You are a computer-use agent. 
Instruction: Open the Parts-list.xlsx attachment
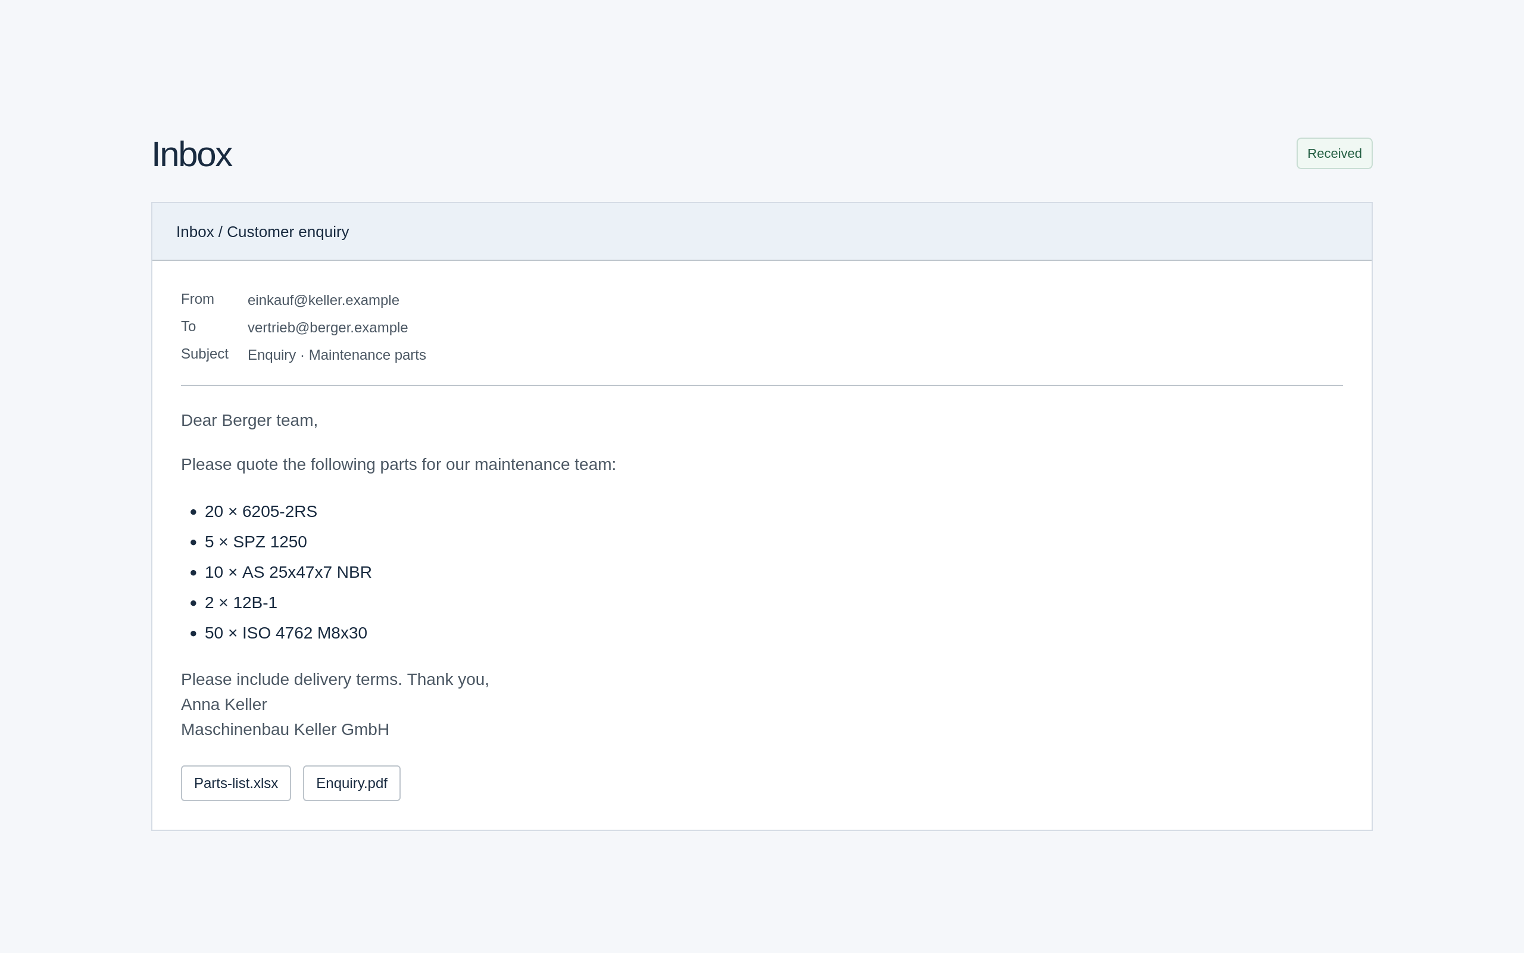[236, 783]
